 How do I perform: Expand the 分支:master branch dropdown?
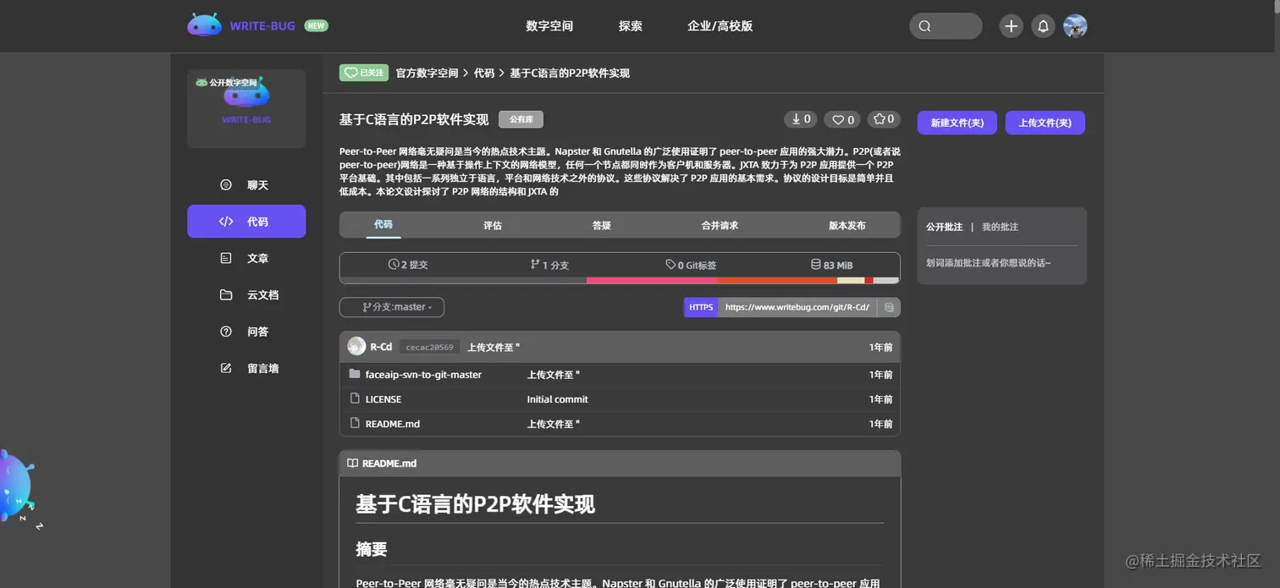click(391, 307)
